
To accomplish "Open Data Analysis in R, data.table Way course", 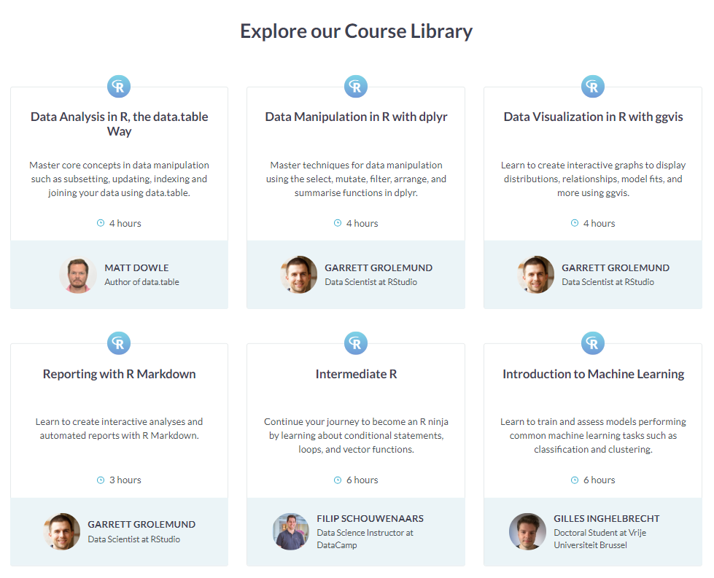I will pyautogui.click(x=119, y=124).
